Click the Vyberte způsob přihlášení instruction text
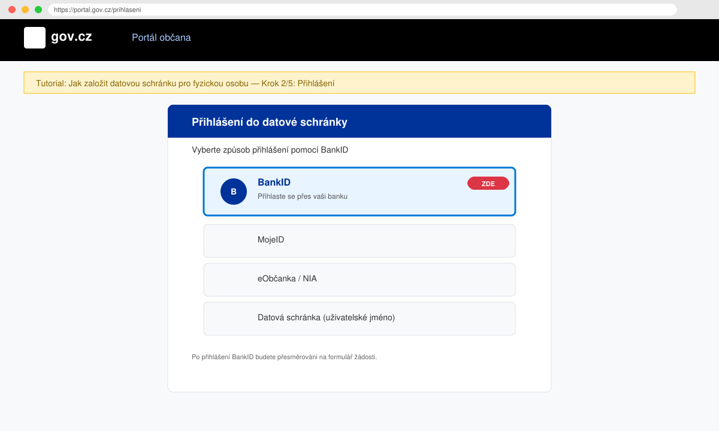The height and width of the screenshot is (431, 719). [270, 150]
